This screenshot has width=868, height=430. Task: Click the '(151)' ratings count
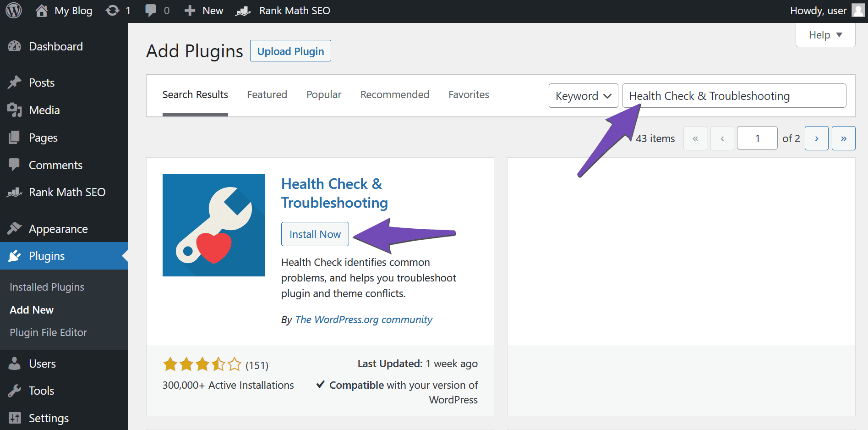tap(257, 365)
